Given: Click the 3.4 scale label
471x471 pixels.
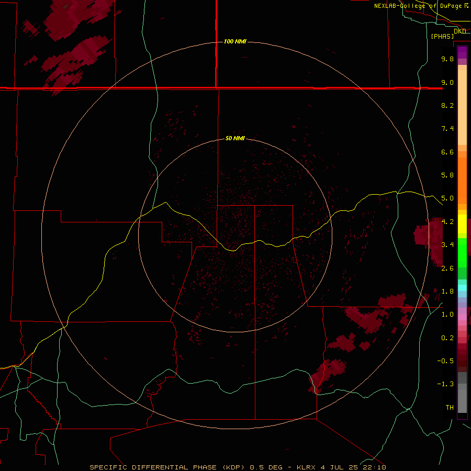Looking at the screenshot, I should (447, 245).
